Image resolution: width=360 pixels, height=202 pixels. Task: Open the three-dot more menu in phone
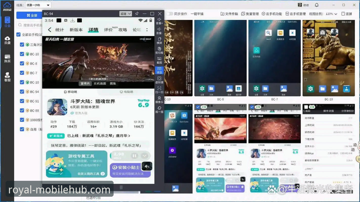pos(147,30)
